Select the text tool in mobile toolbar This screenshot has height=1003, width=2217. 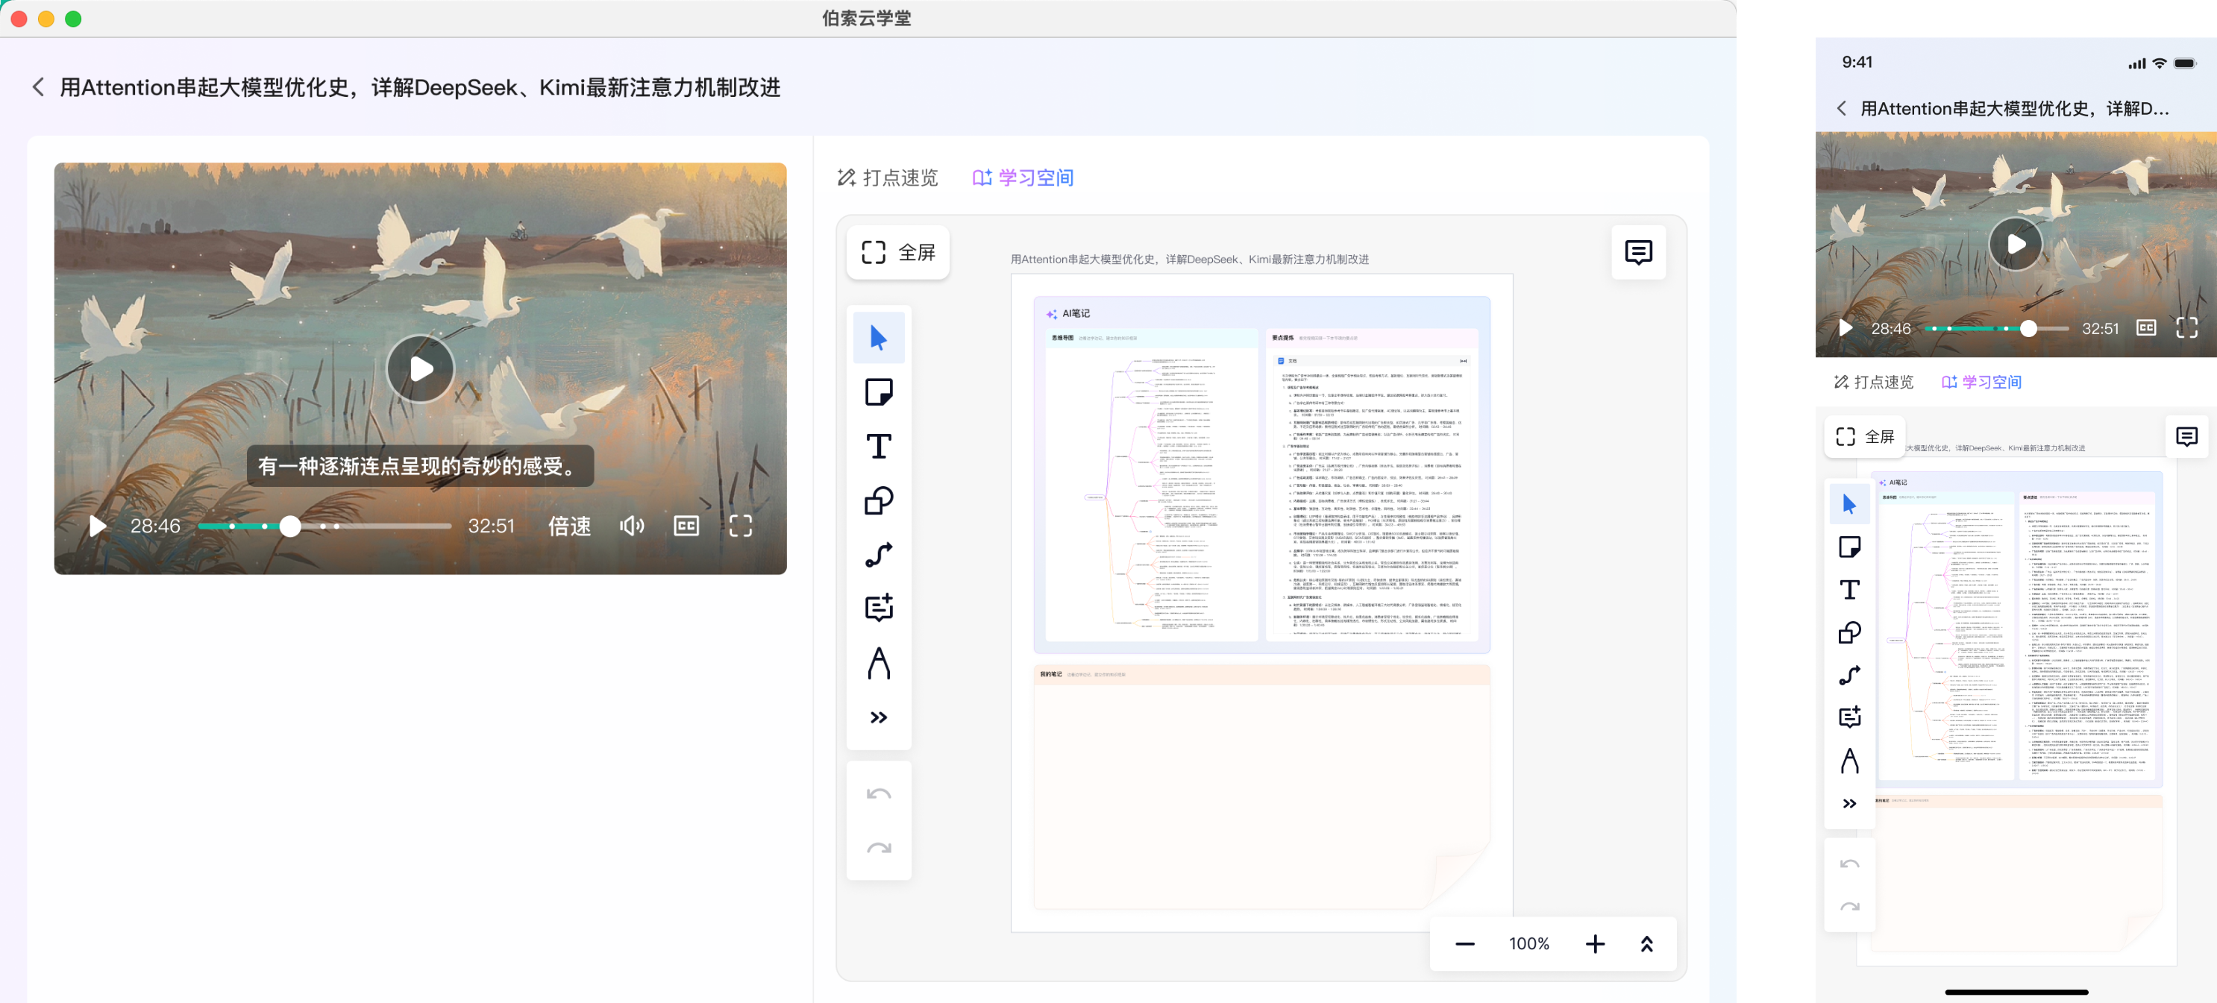click(x=1849, y=590)
